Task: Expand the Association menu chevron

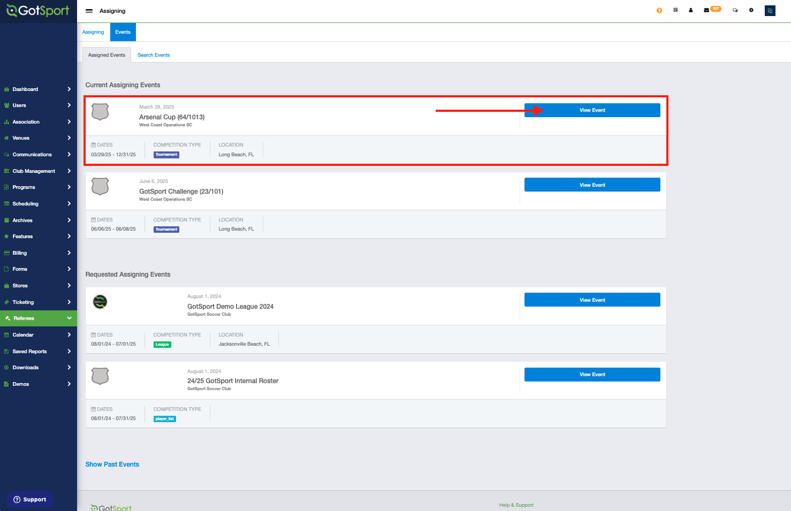Action: pos(69,122)
